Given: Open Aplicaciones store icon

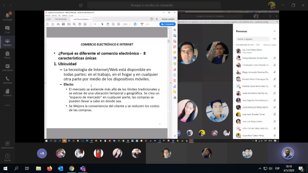Looking at the screenshot, I should (x=7, y=145).
